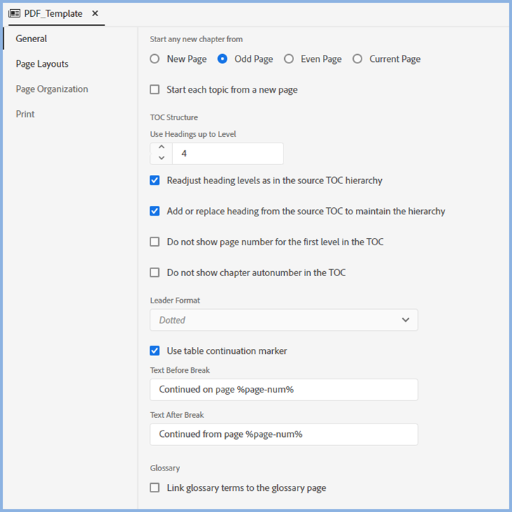Select the New Page radio option

pyautogui.click(x=155, y=59)
